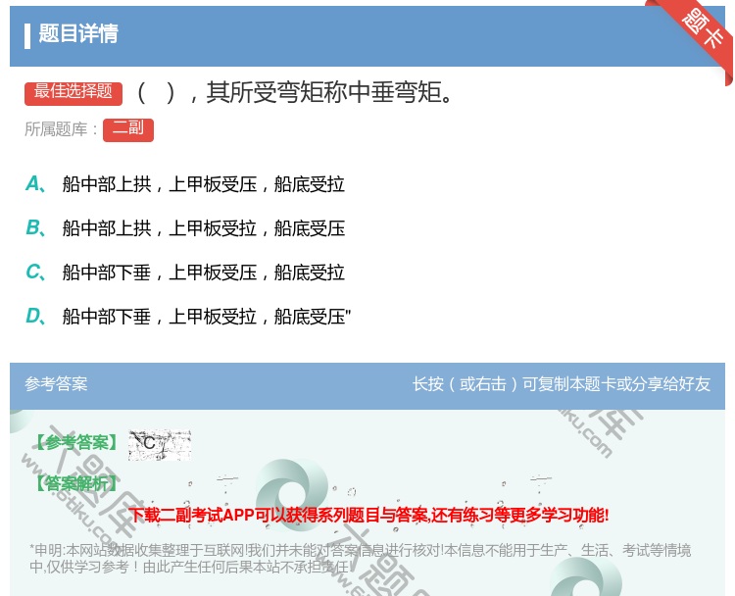
Task: Click the 参考答案 section header
Action: (x=56, y=384)
